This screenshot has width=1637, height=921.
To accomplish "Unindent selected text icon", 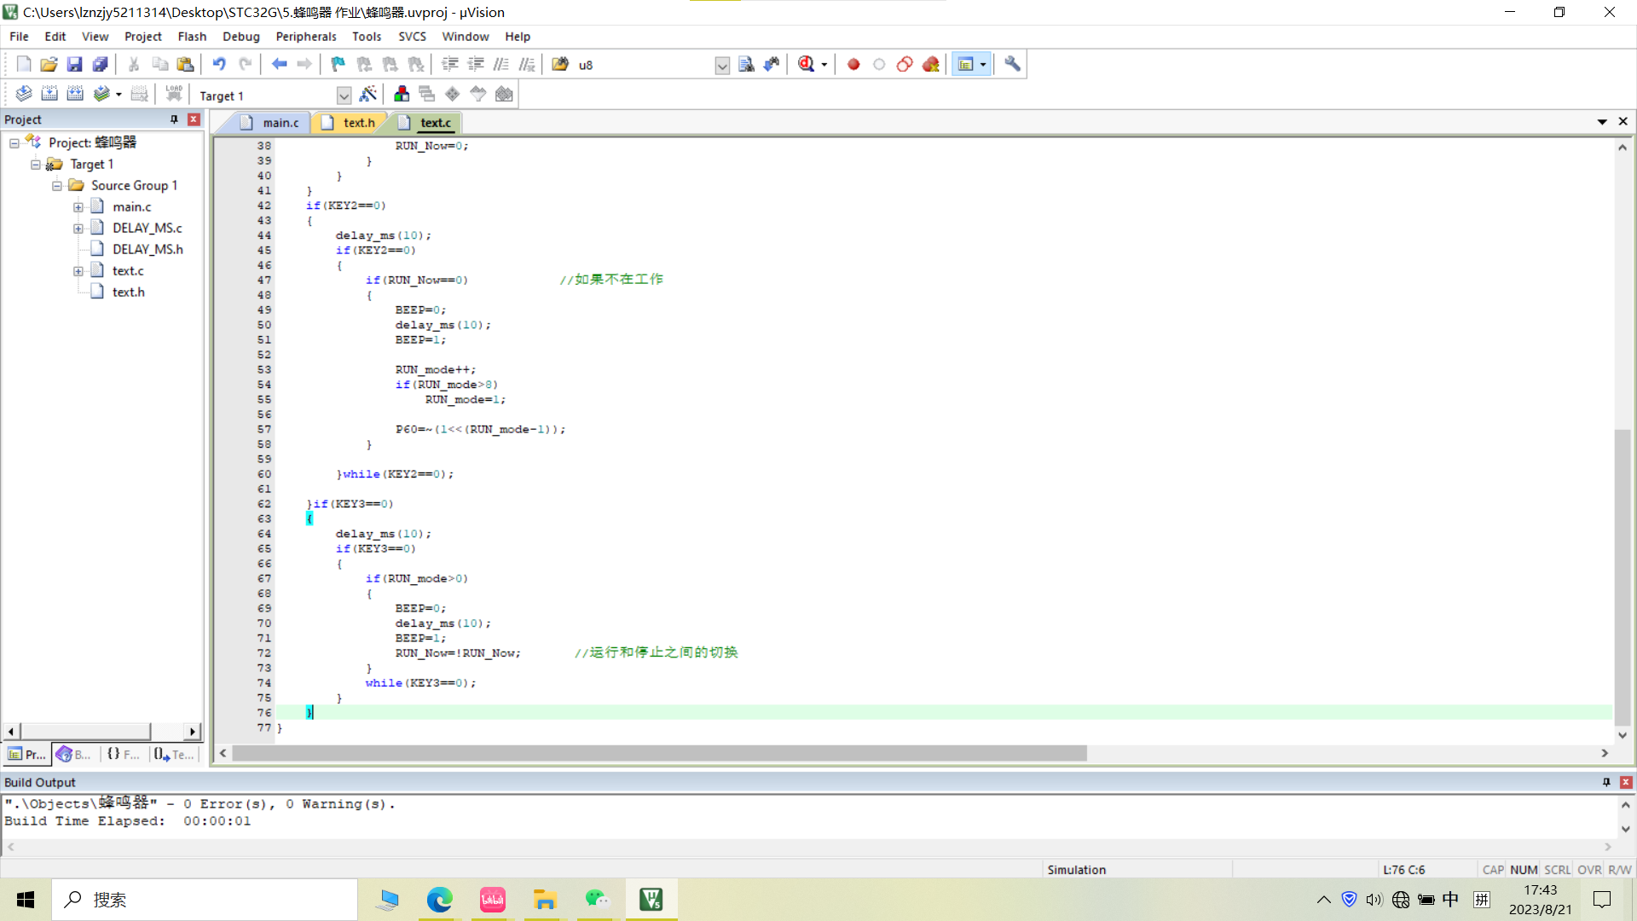I will [476, 64].
